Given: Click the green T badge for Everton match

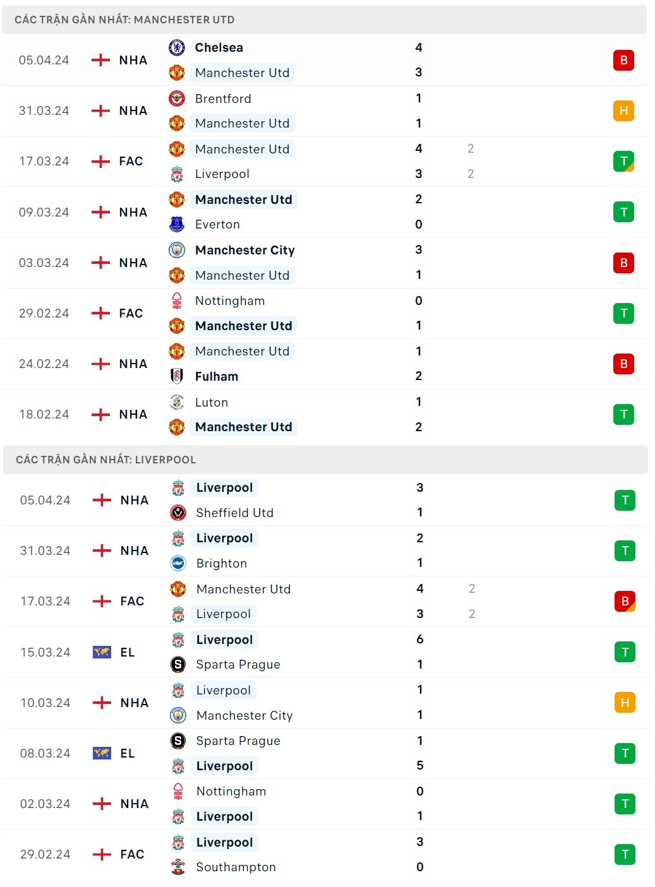Looking at the screenshot, I should click(623, 212).
